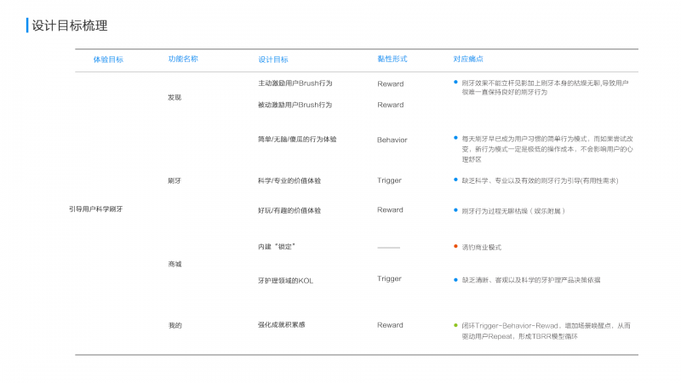
Task: Select the 对应痛点 column header
Action: [468, 59]
